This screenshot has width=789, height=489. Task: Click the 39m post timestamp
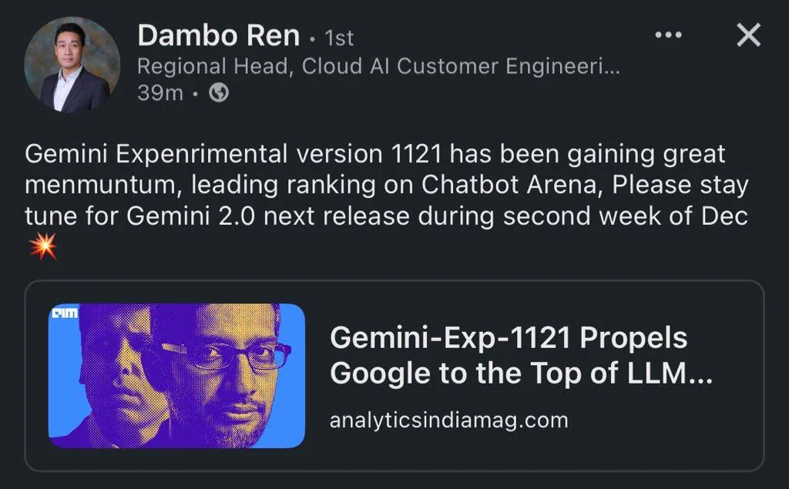pos(160,92)
